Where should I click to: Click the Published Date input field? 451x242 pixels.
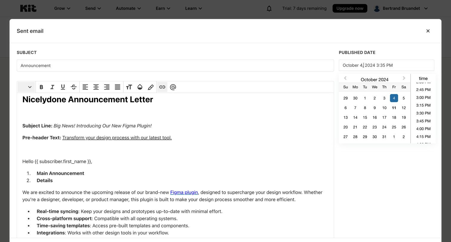coord(387,65)
